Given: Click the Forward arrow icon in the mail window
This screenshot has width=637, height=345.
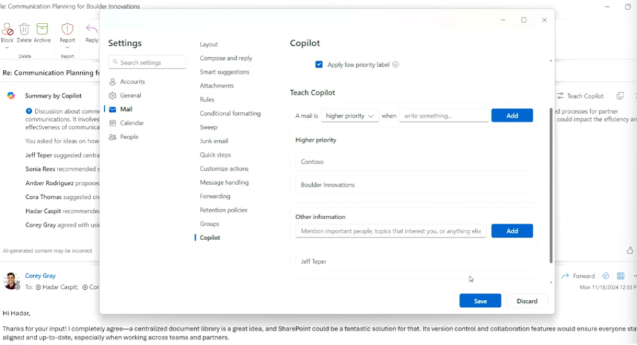Looking at the screenshot, I should [565, 276].
